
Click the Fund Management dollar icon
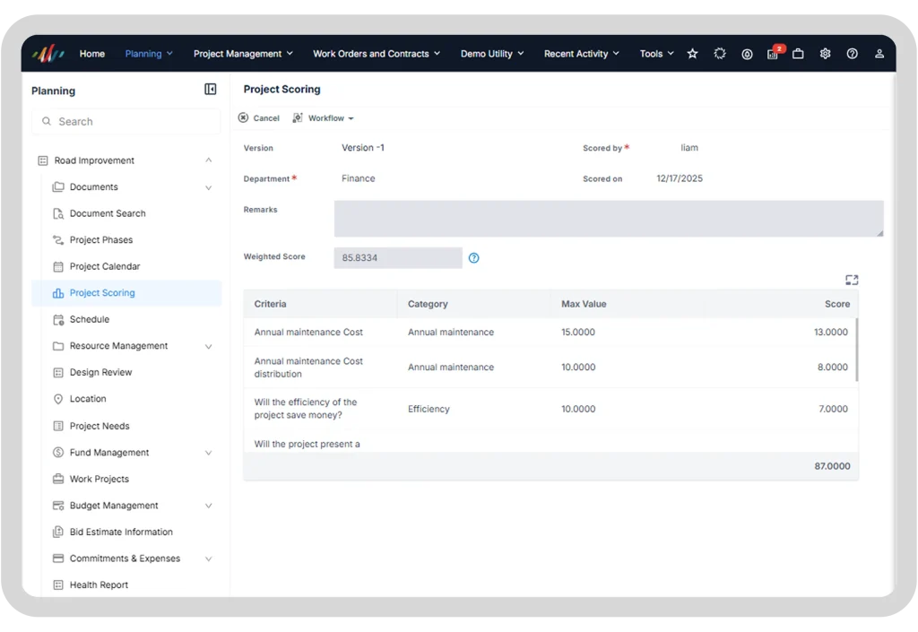[58, 453]
